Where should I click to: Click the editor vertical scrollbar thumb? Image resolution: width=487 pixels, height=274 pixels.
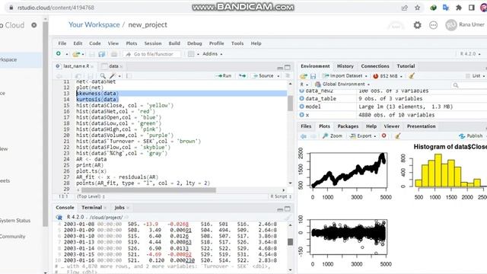[x=291, y=104]
